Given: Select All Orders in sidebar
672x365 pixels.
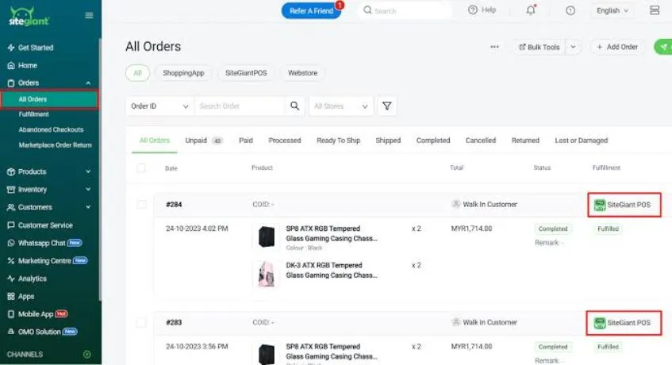Looking at the screenshot, I should tap(50, 99).
